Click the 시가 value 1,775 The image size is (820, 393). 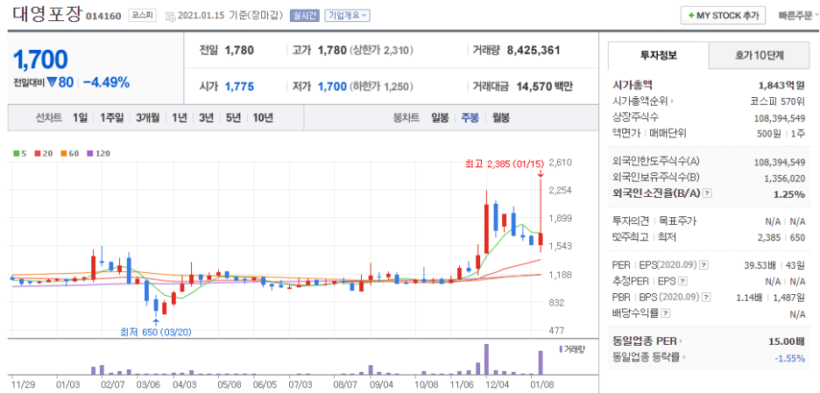click(x=239, y=87)
